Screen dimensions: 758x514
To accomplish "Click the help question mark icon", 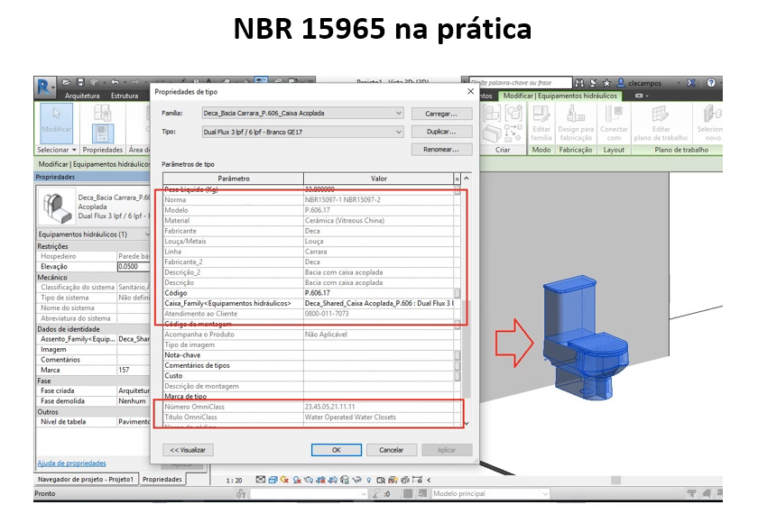I will point(714,82).
